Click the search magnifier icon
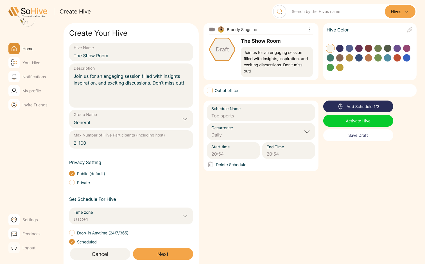 pos(280,12)
